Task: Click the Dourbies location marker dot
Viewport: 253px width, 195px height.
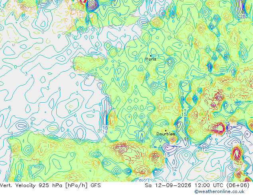Action: [166, 131]
